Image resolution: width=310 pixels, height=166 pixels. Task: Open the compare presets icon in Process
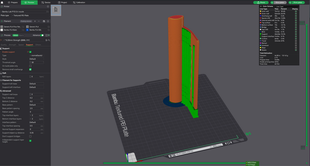click(x=49, y=35)
